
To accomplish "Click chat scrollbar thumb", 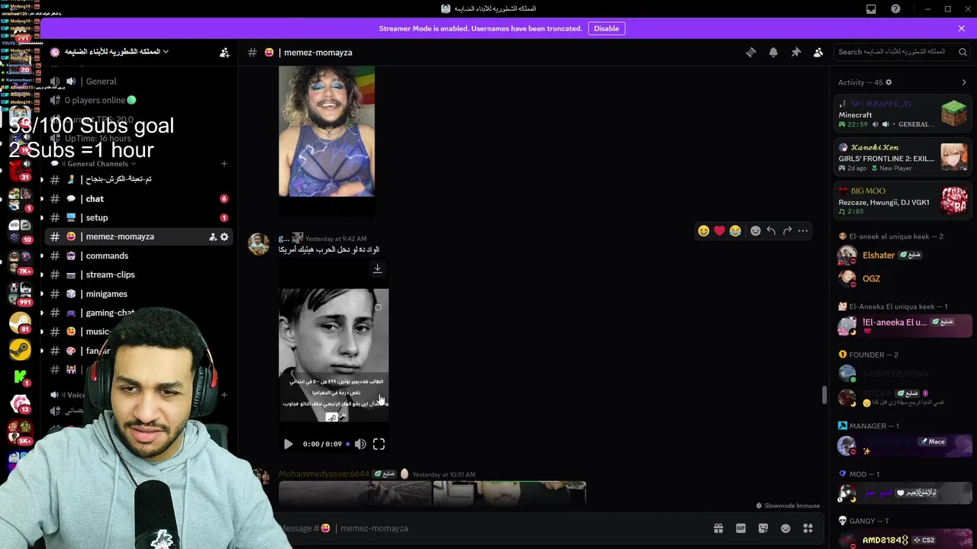I will [x=824, y=394].
